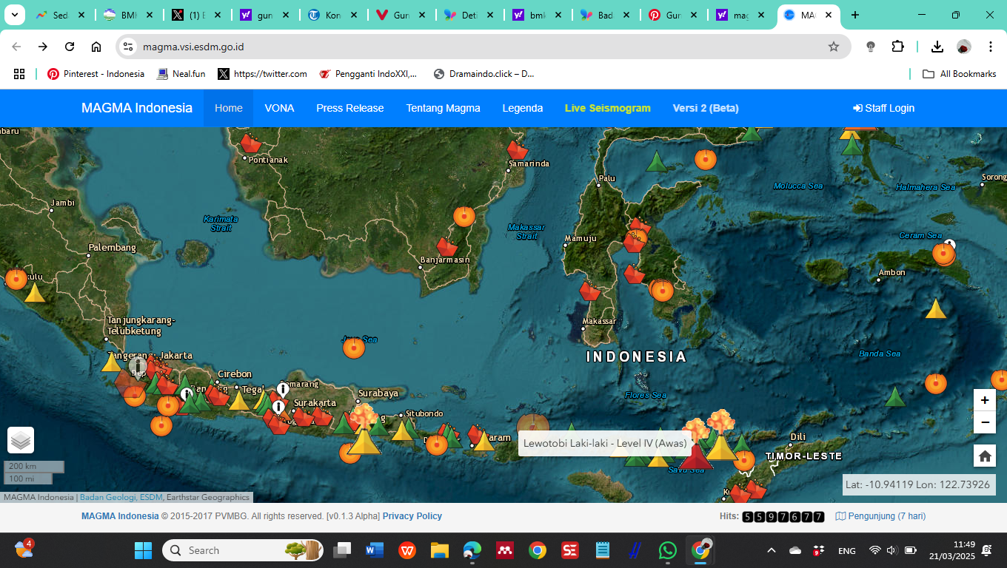Open the ENG language indicator

click(x=846, y=551)
